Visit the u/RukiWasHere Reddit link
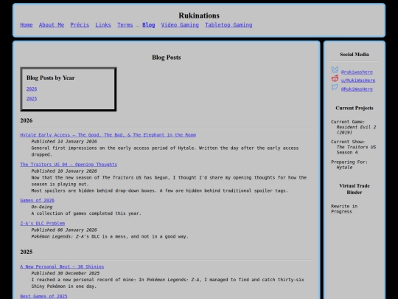Screen dimensions: 398x299 358,80
